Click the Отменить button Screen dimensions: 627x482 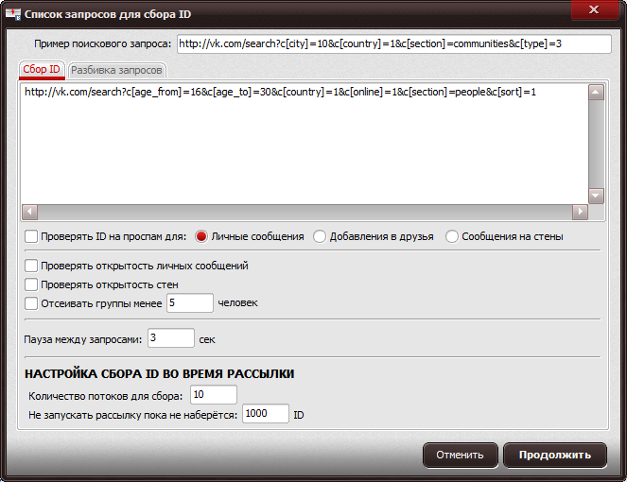coord(461,455)
